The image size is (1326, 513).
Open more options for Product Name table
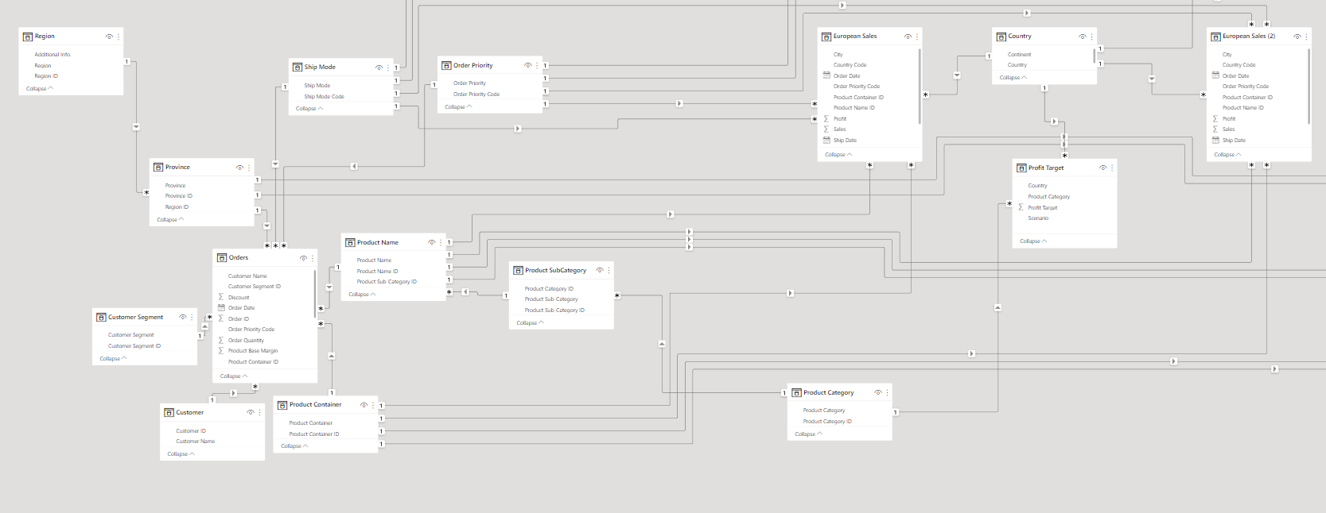441,243
